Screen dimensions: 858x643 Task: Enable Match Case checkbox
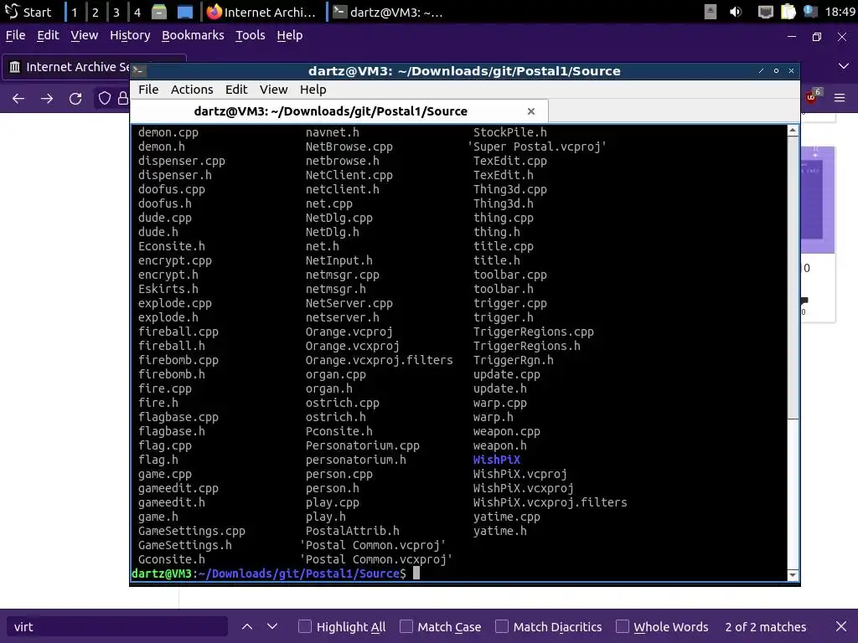[406, 626]
